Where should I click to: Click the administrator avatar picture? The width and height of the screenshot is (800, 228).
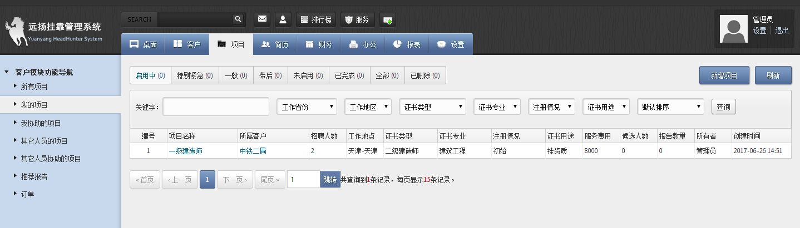click(733, 29)
